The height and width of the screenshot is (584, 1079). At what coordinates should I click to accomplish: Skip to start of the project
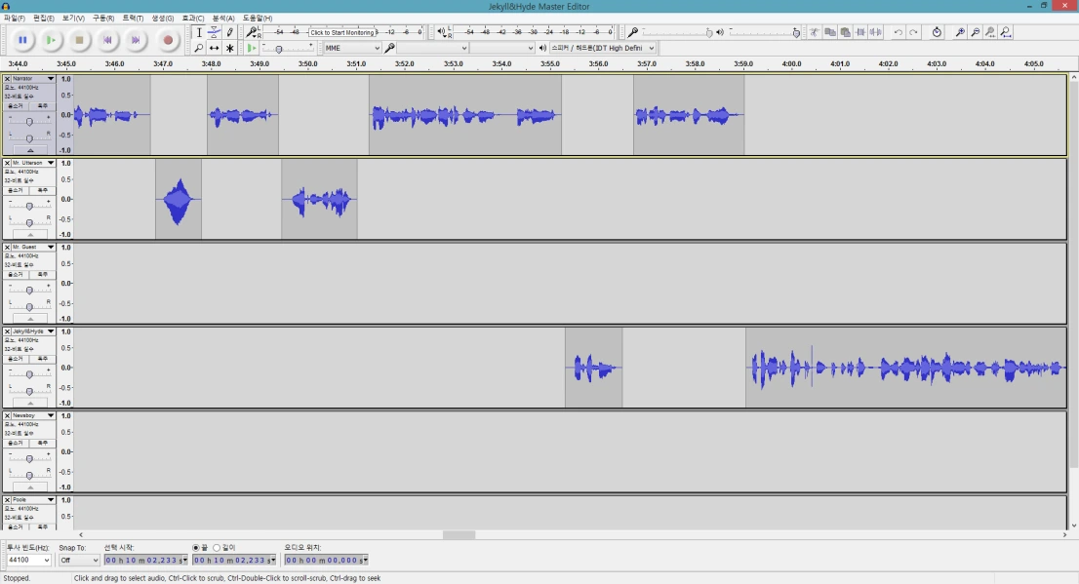tap(107, 41)
